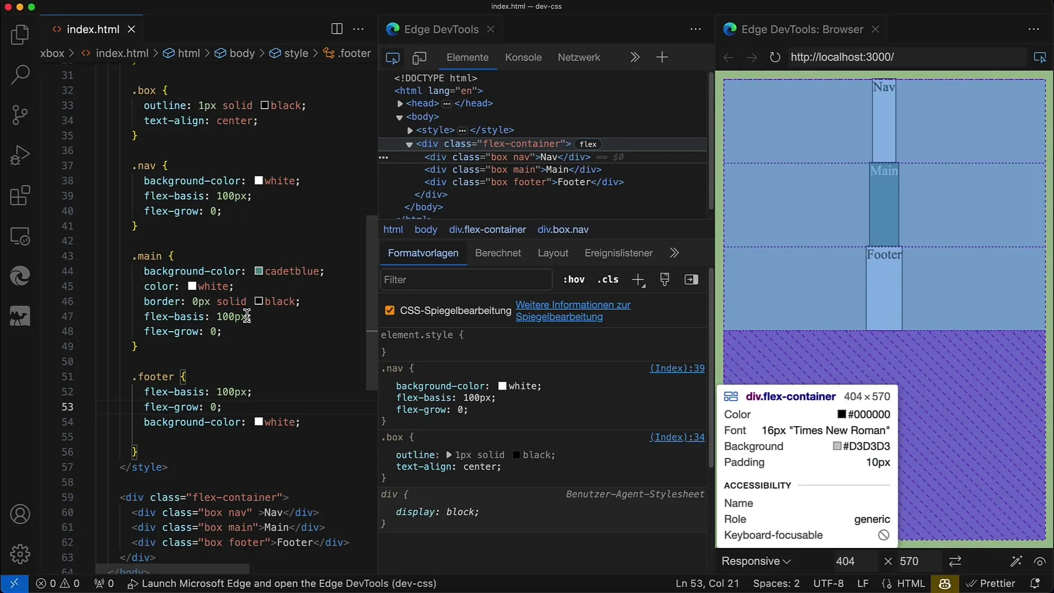Click the inspect element icon in DevTools toolbar
This screenshot has width=1054, height=593.
393,57
